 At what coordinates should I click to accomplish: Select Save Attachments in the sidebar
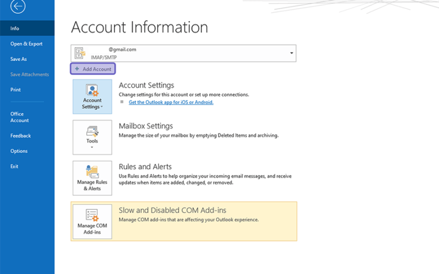point(27,75)
